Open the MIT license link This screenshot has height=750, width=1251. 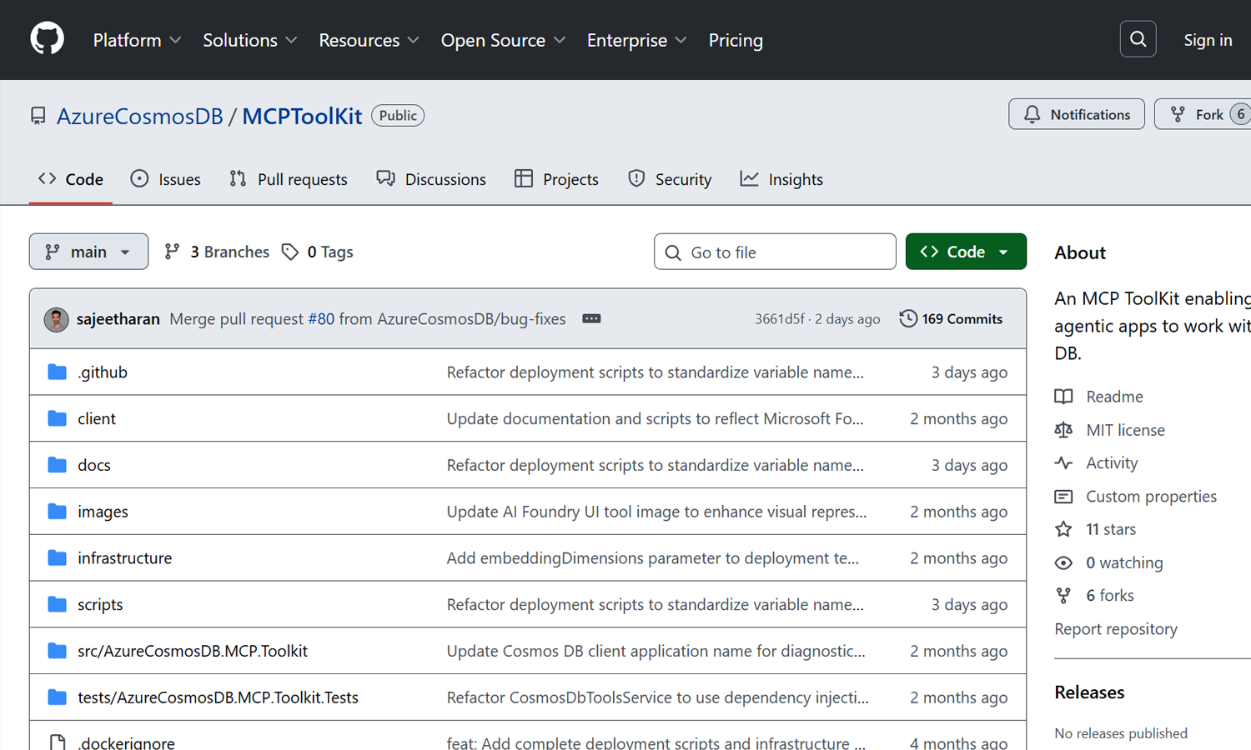[x=1125, y=430]
